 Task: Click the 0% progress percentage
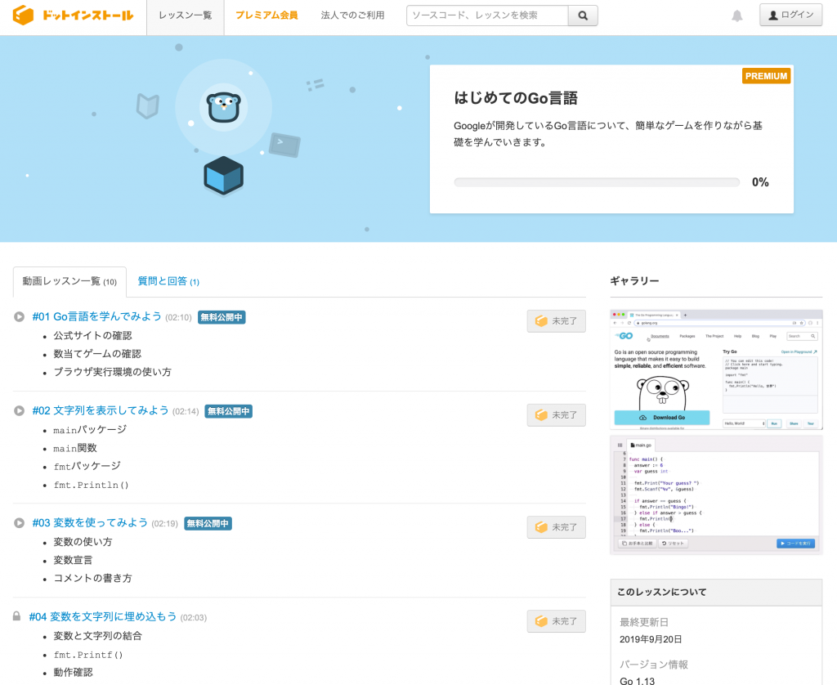tap(760, 182)
